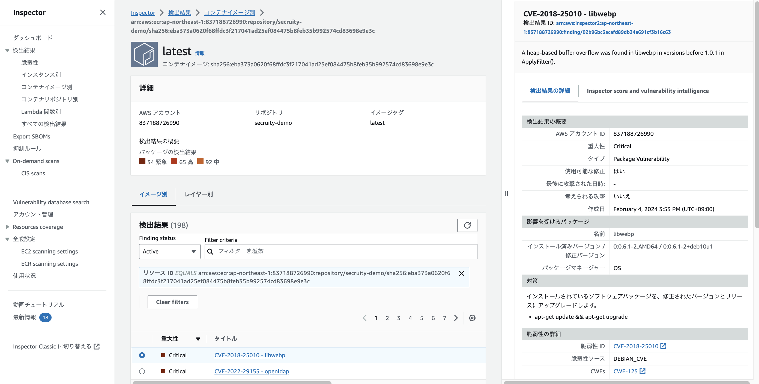Open the Finding status Active dropdown
The height and width of the screenshot is (384, 759).
coord(170,252)
